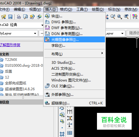This screenshot has height=137, width=139.
Task: Click the hyperlink globe chain icon
Action: pos(47,103)
